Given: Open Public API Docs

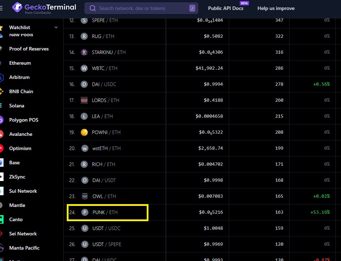Looking at the screenshot, I should pos(226,8).
